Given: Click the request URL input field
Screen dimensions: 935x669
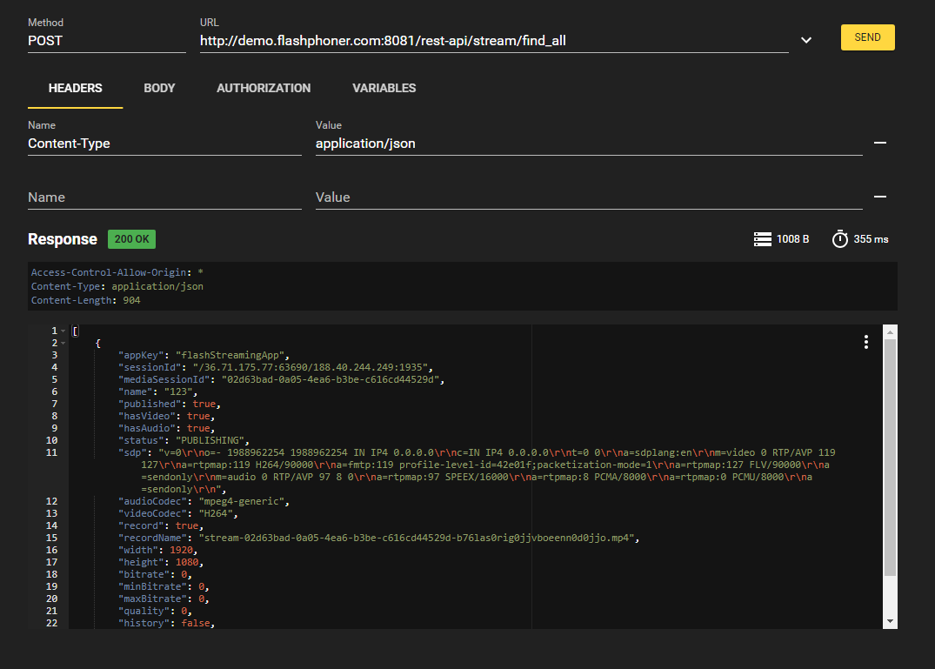Looking at the screenshot, I should 493,40.
